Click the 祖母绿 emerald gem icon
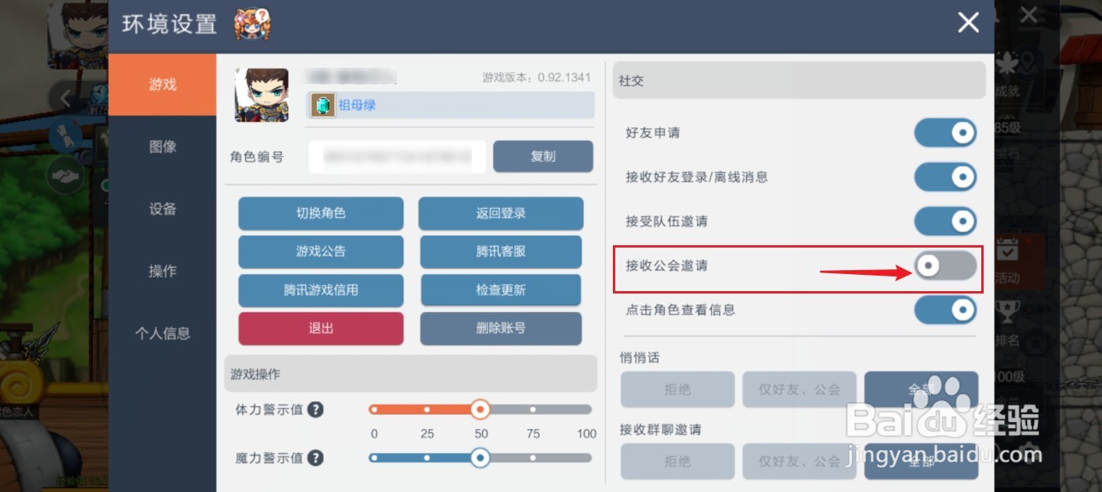1102x492 pixels. click(322, 105)
